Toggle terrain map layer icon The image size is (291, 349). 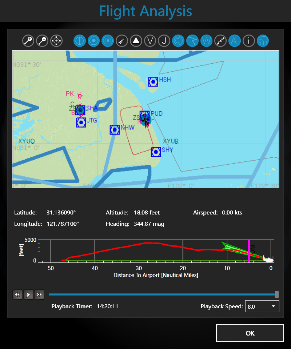tap(263, 41)
